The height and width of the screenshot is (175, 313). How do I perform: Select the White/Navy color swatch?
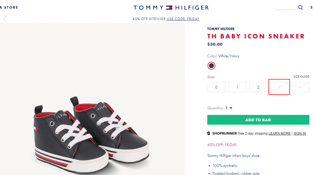coord(211,66)
